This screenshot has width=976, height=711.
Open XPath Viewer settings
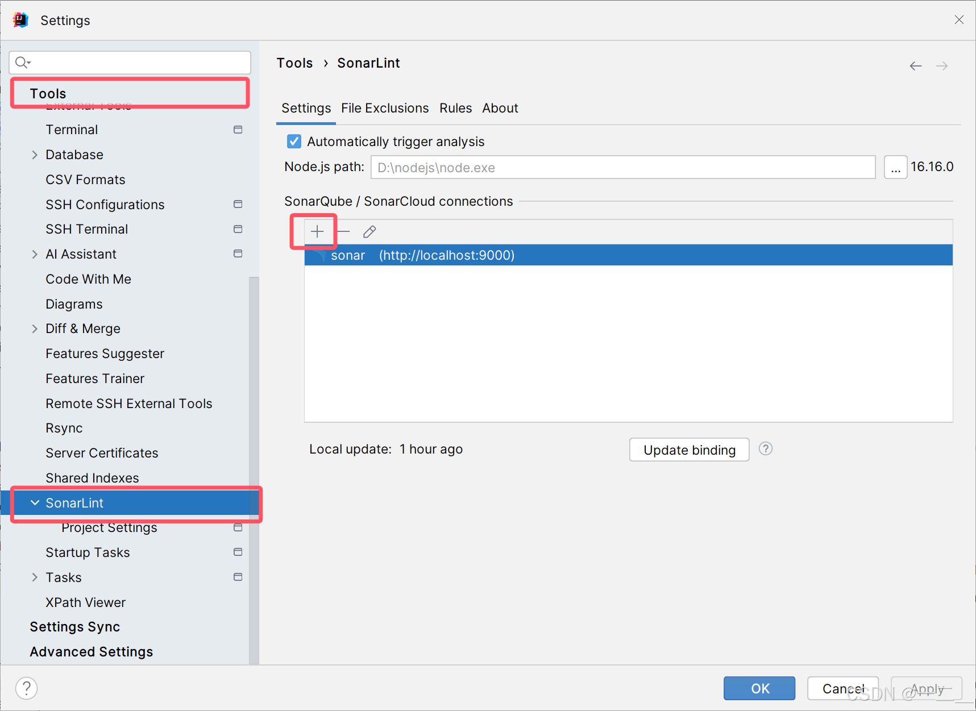click(x=86, y=602)
